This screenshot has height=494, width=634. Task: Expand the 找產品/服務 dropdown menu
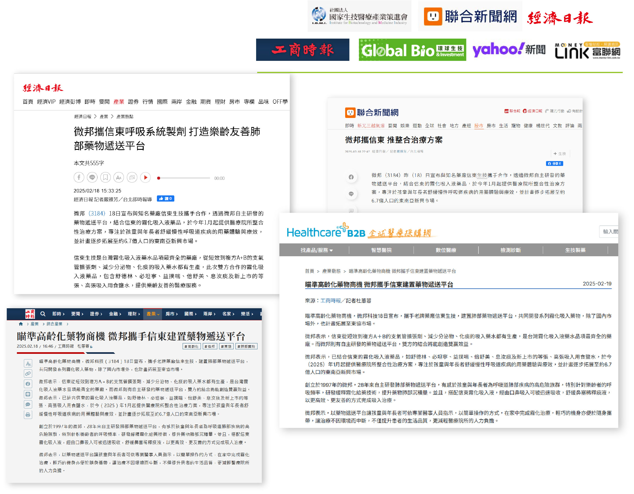316,250
